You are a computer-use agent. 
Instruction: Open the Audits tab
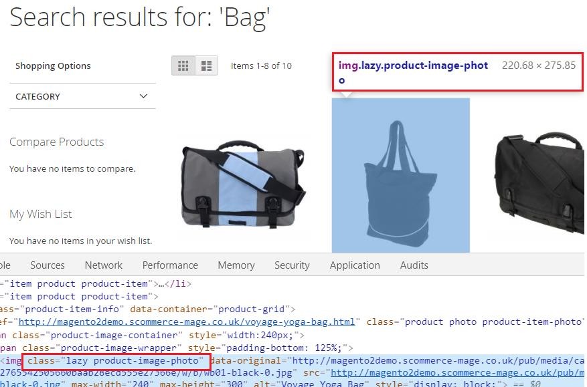click(x=414, y=265)
